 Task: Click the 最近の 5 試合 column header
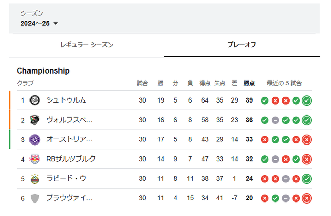tap(284, 83)
